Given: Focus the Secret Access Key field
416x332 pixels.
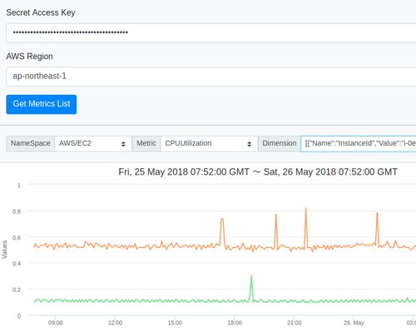Looking at the screenshot, I should tap(211, 33).
